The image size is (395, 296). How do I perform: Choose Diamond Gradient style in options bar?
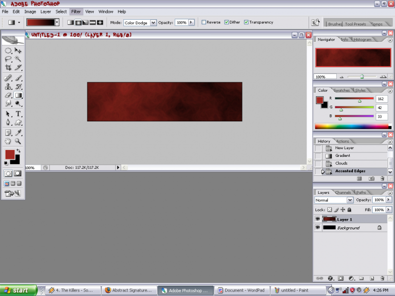pos(100,22)
